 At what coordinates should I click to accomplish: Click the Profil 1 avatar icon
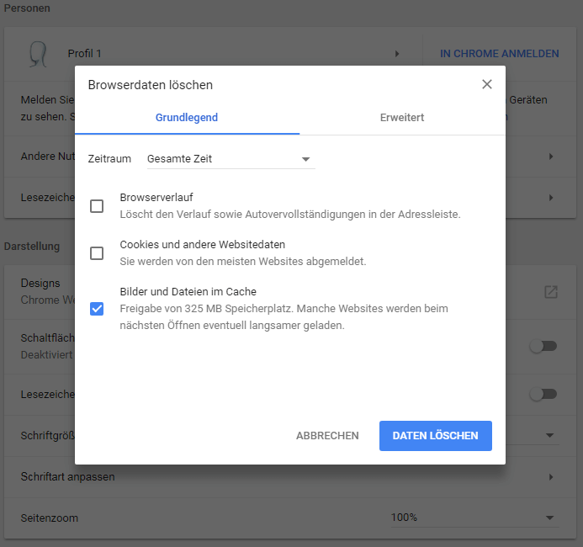click(38, 54)
